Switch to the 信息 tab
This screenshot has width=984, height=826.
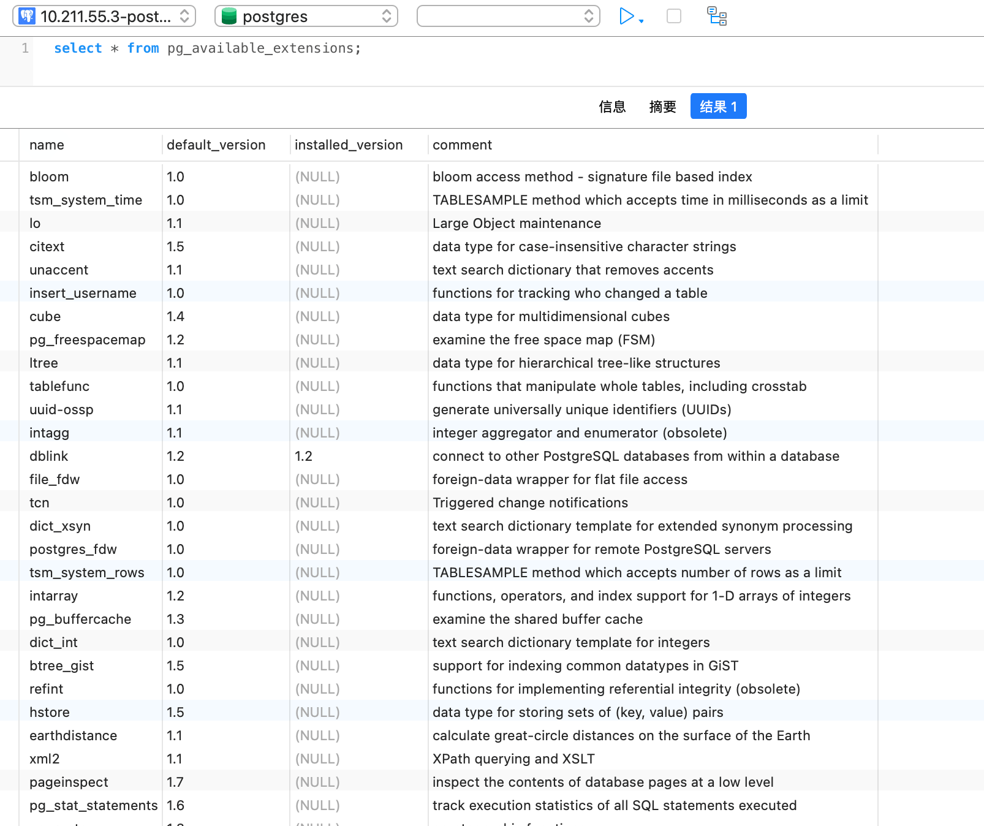[611, 107]
